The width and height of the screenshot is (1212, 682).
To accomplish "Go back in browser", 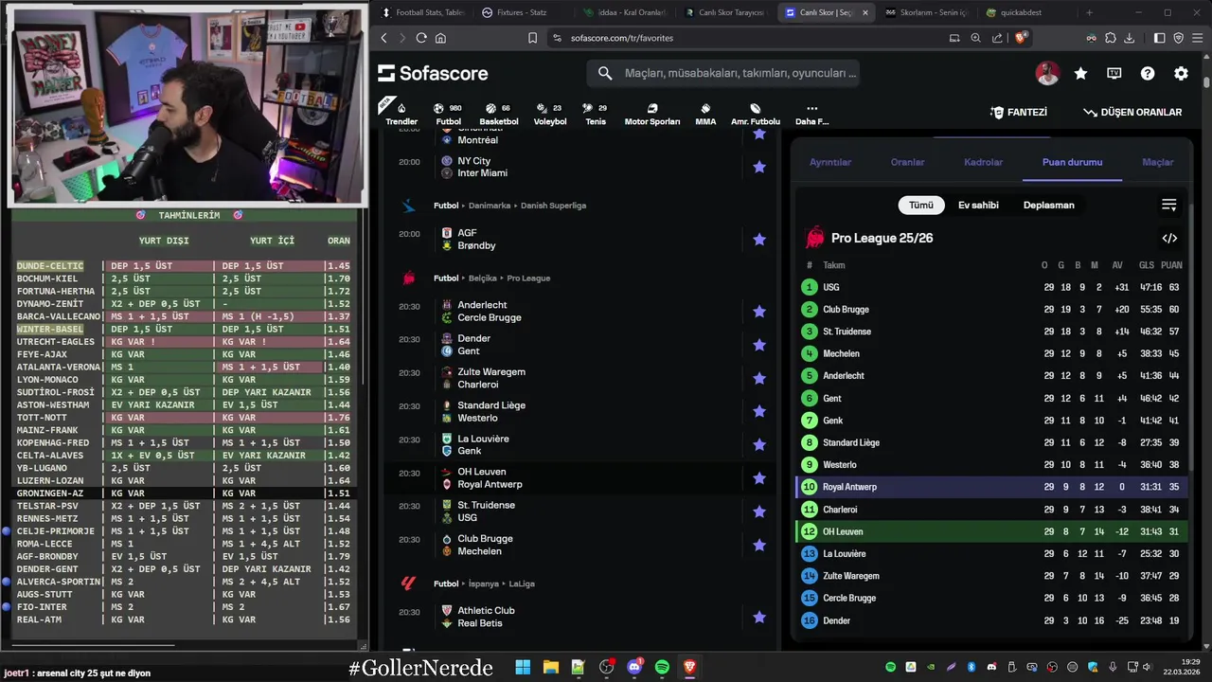I will [x=383, y=38].
